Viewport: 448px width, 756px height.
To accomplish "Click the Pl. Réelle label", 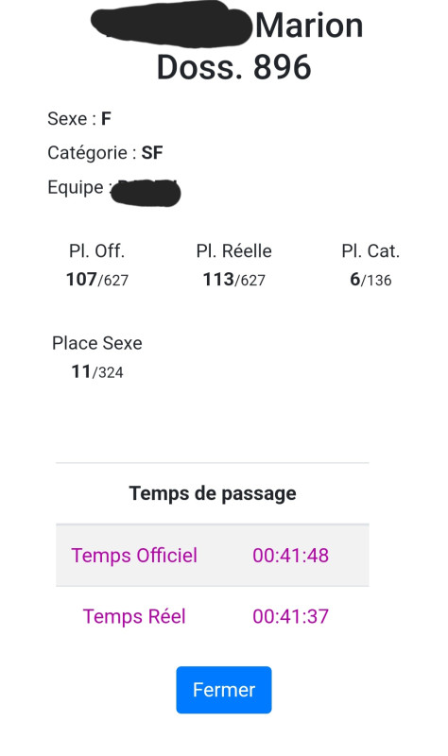I will click(x=233, y=251).
